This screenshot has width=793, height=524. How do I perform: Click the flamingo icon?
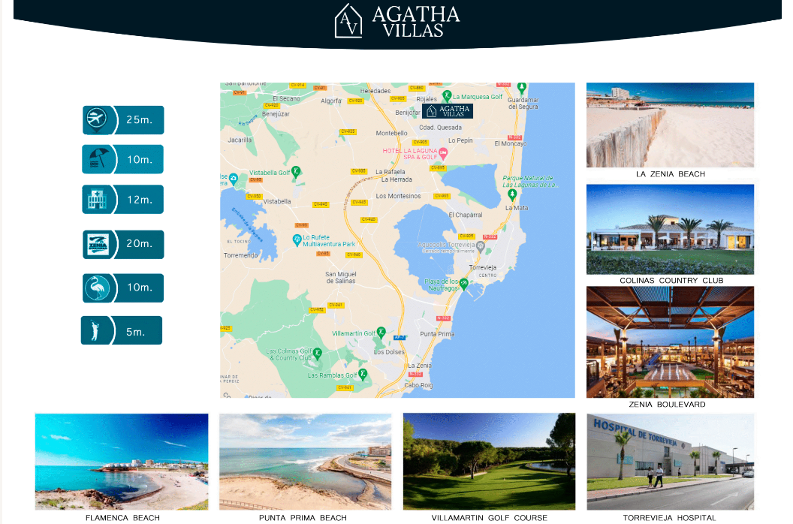[x=97, y=288]
